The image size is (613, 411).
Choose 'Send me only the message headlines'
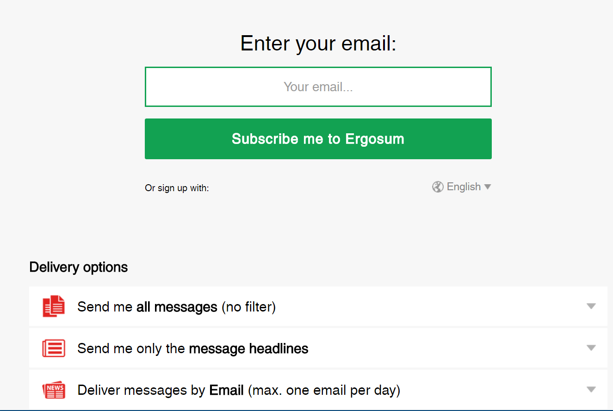(x=318, y=348)
